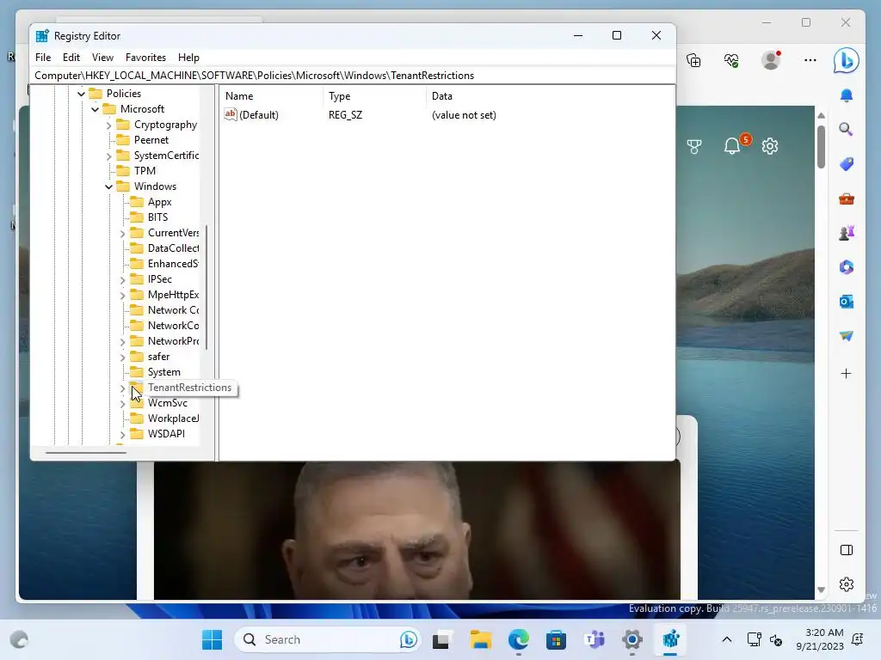
Task: Select the EnhancedStorage key
Action: [172, 264]
